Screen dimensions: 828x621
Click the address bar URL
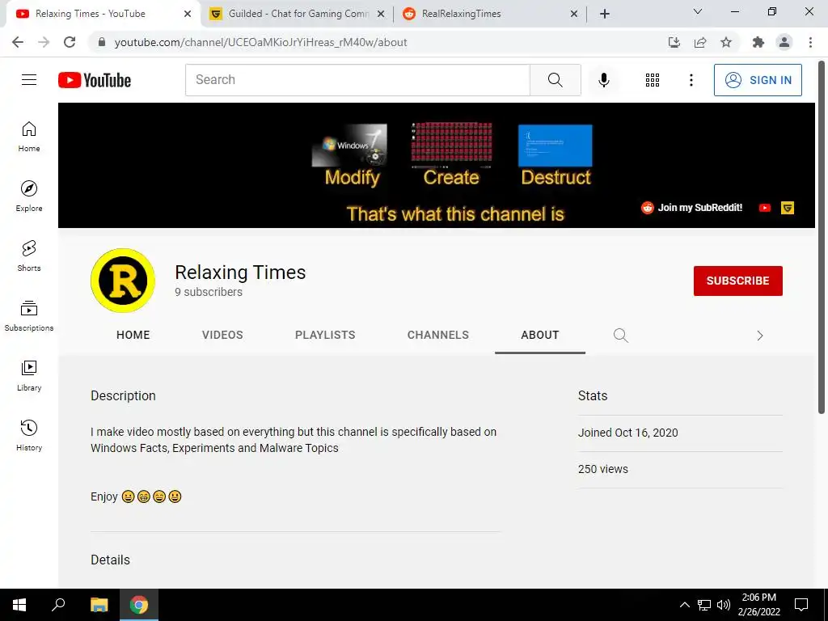tap(260, 42)
